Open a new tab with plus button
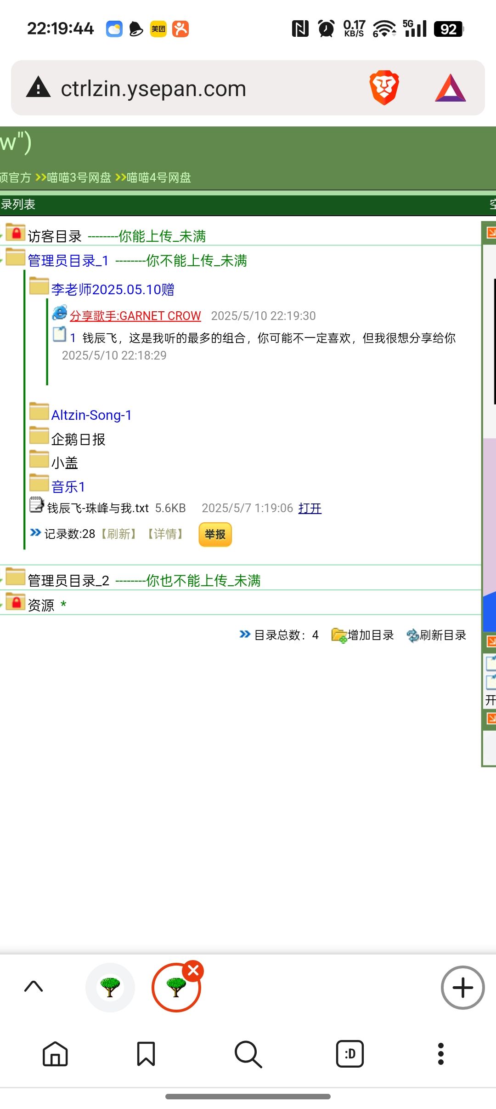This screenshot has height=1109, width=496. (462, 987)
